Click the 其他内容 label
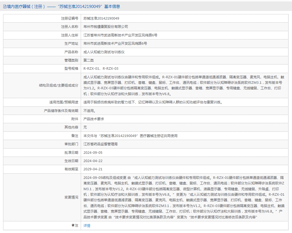 [x=71, y=127]
